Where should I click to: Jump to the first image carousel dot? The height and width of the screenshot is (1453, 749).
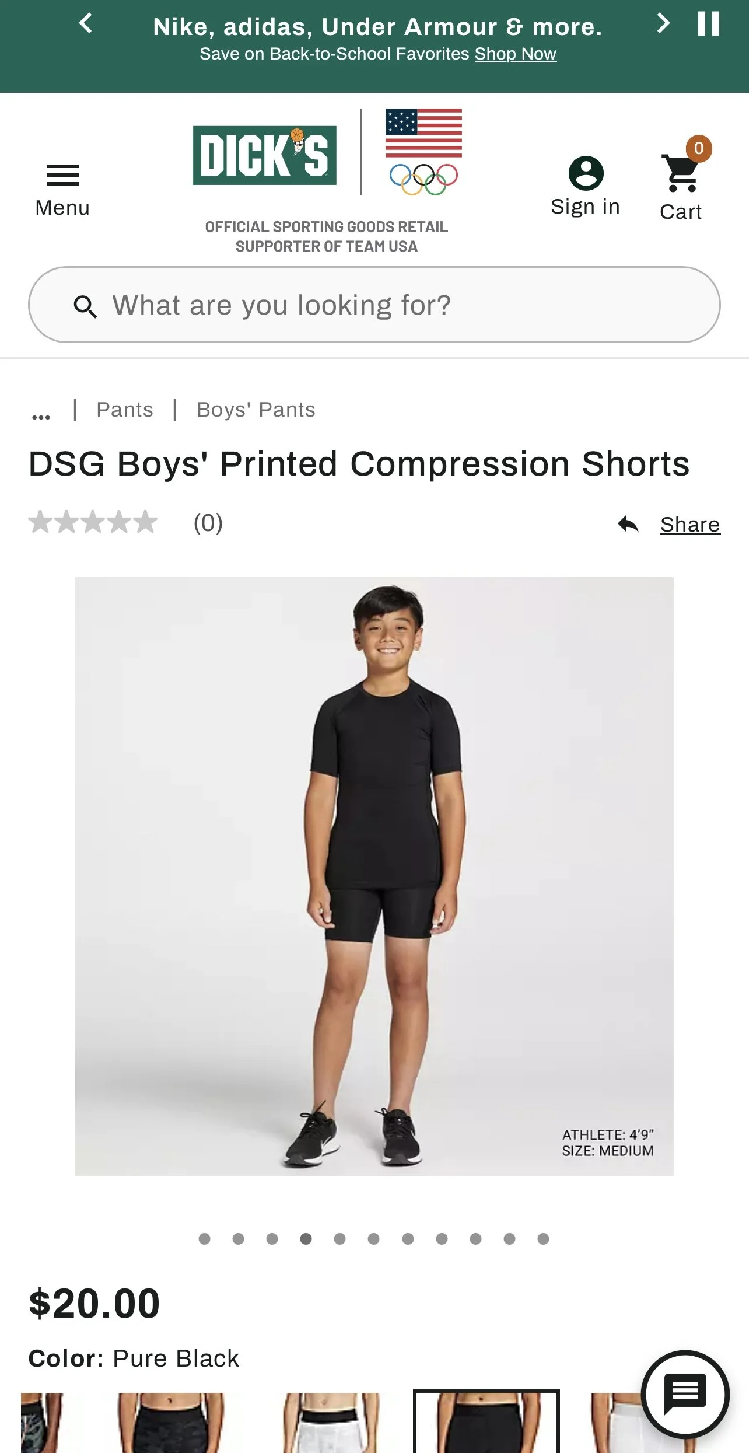coord(204,1239)
